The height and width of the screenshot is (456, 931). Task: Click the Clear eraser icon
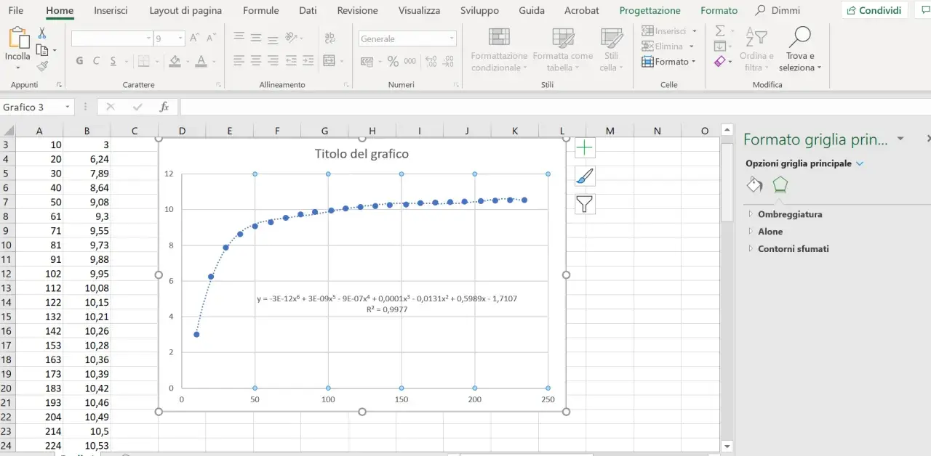tap(720, 62)
